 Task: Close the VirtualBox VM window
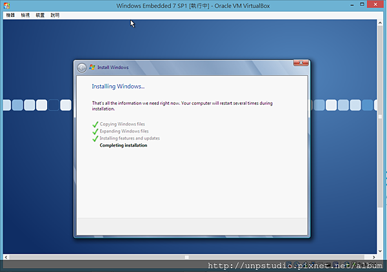[375, 5]
